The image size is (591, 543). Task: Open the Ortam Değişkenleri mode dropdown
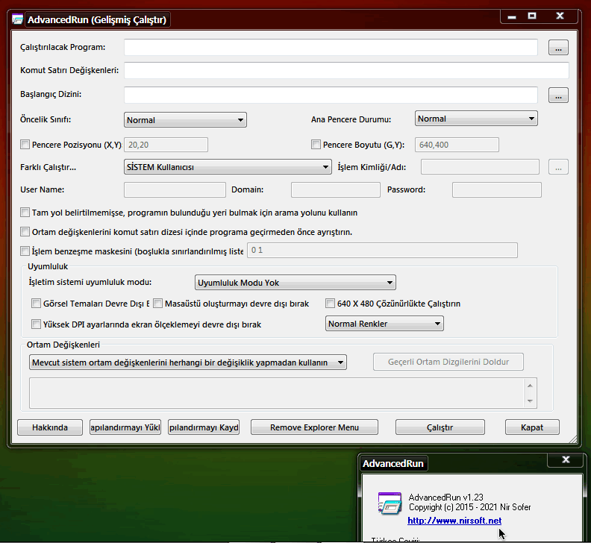click(x=188, y=362)
